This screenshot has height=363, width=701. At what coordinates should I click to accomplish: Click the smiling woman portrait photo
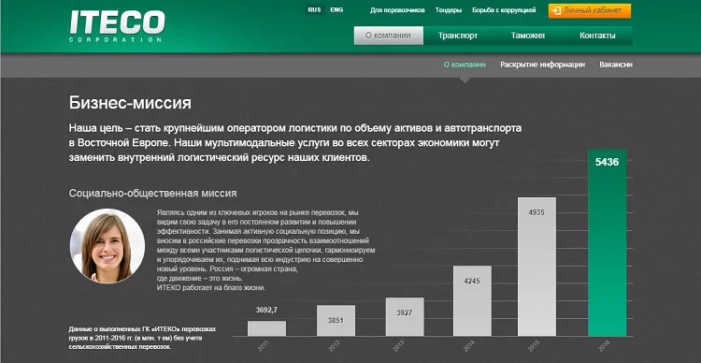pos(107,246)
